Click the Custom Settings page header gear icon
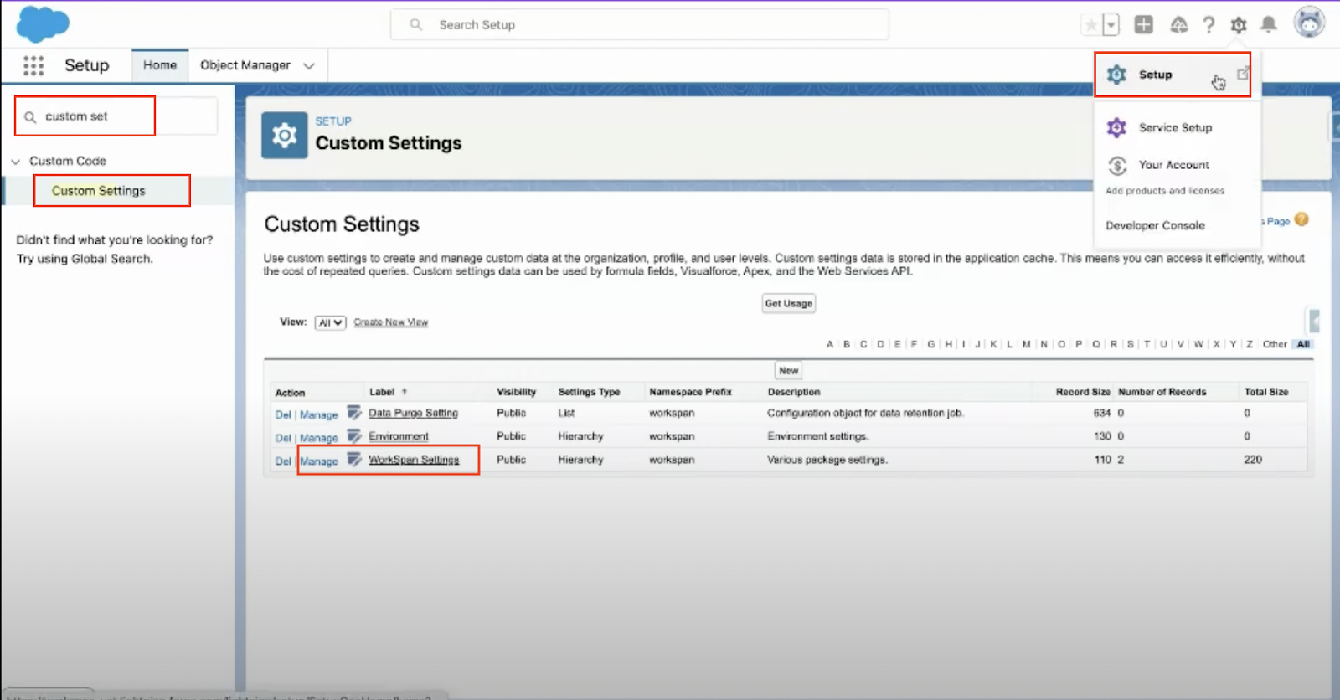The height and width of the screenshot is (700, 1340). [285, 136]
